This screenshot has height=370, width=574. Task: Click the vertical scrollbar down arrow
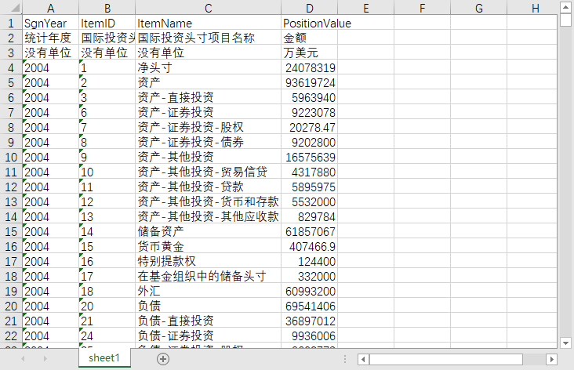565,343
